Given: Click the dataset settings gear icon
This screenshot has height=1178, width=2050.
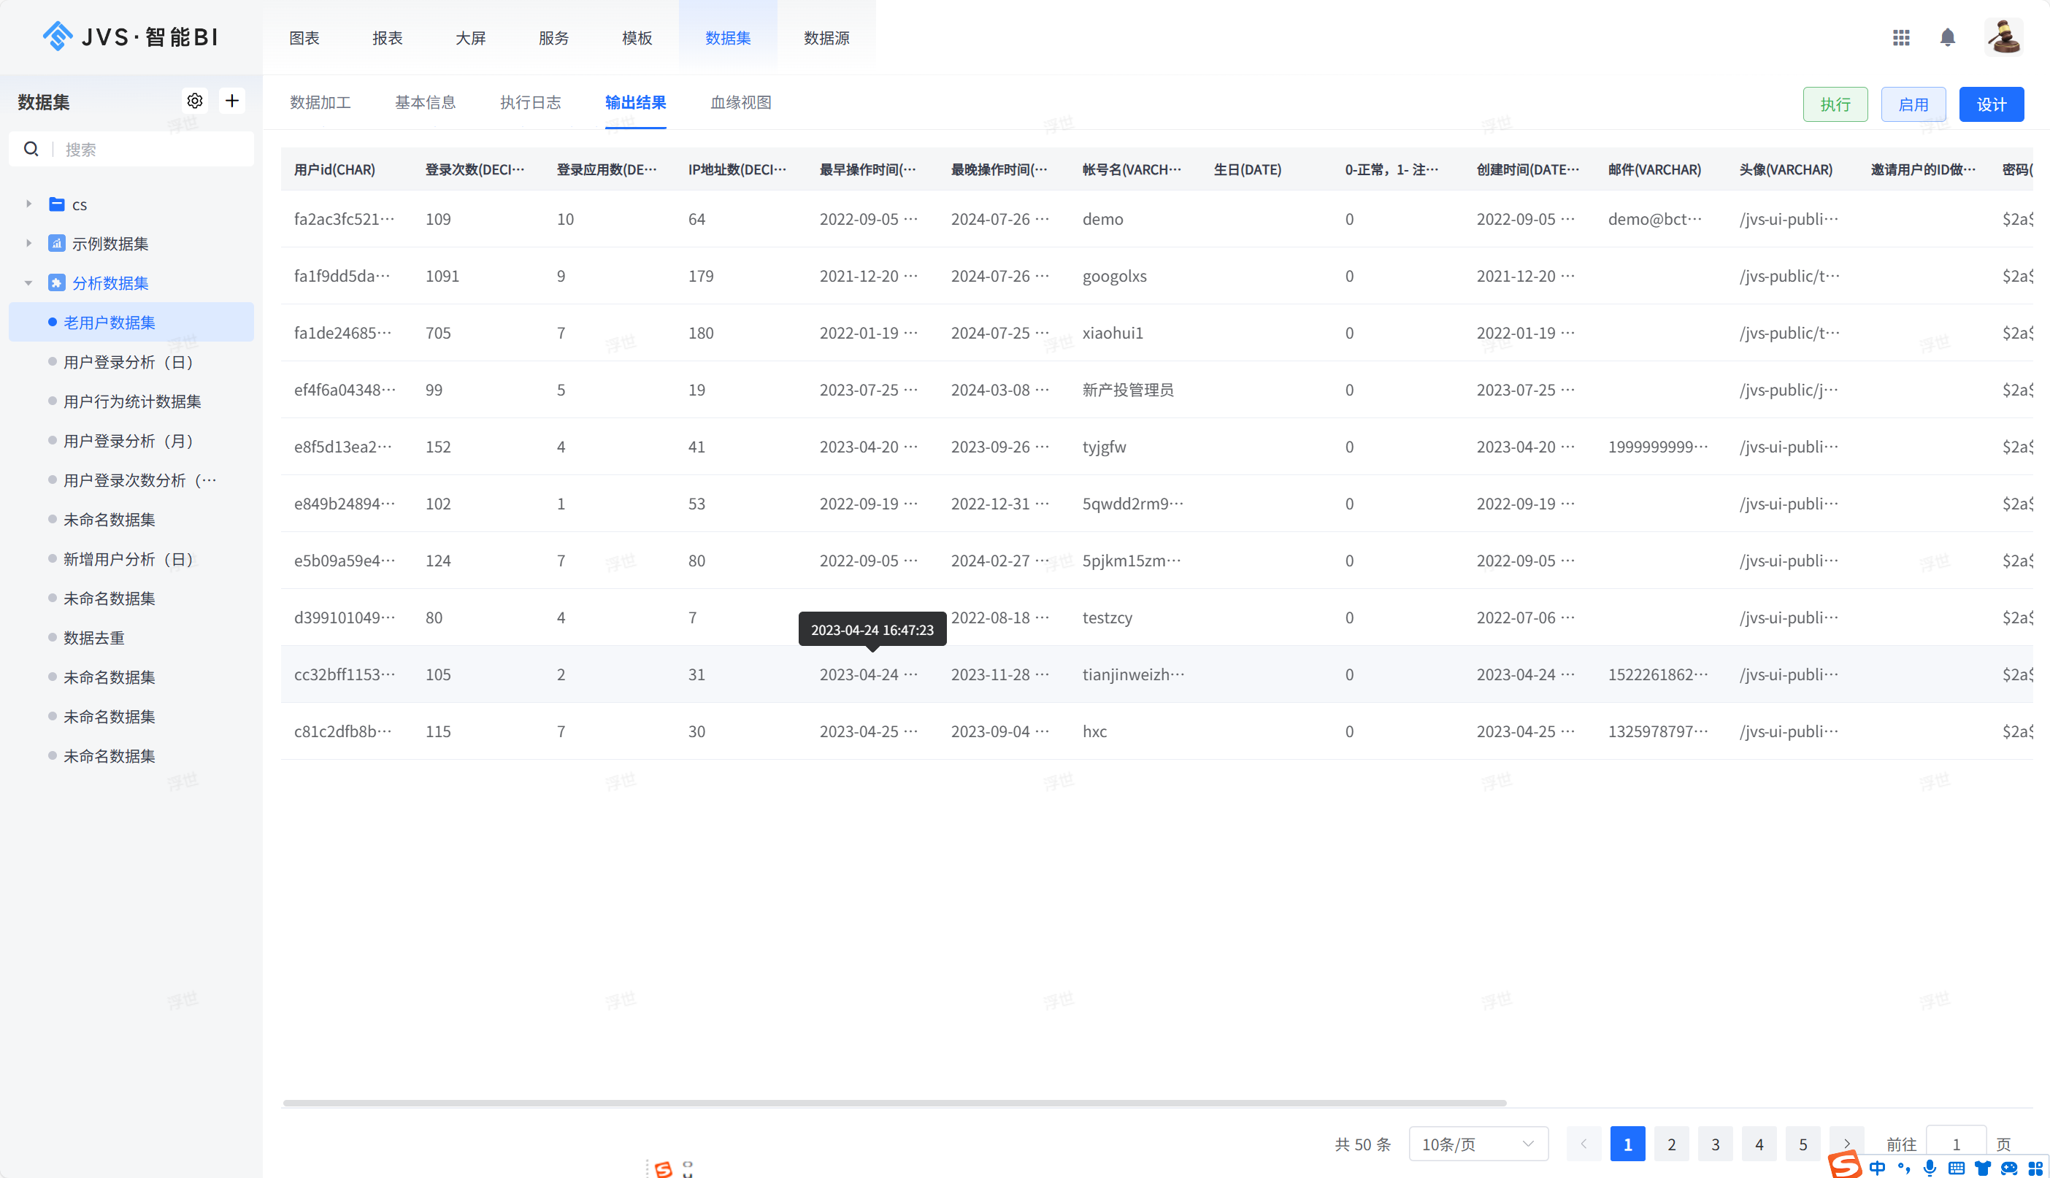Looking at the screenshot, I should tap(194, 101).
